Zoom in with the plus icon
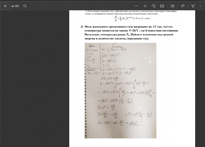Viewport: 205px width, 147px height. click(145, 6)
